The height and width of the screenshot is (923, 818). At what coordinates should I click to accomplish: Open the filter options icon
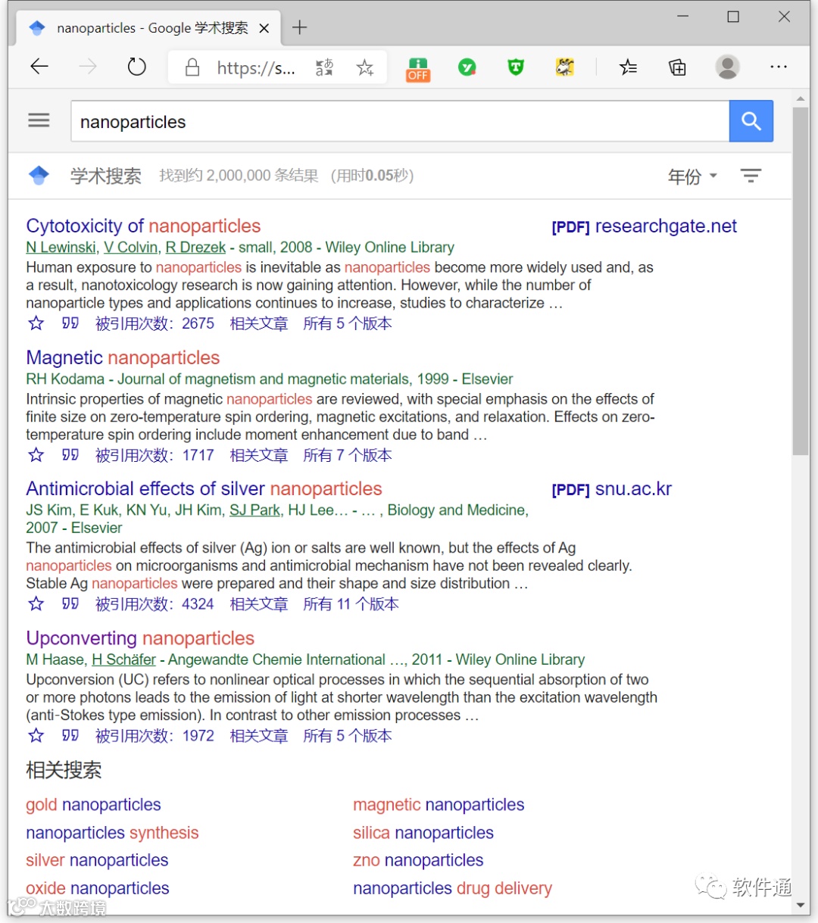click(x=751, y=176)
